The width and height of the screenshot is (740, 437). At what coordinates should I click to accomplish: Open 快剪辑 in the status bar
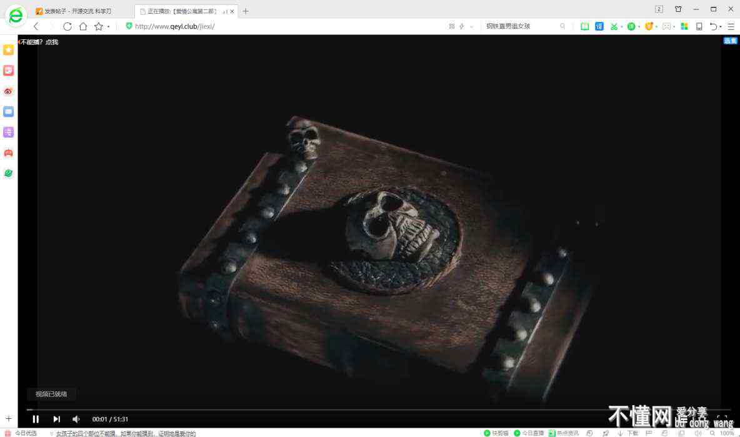point(496,433)
